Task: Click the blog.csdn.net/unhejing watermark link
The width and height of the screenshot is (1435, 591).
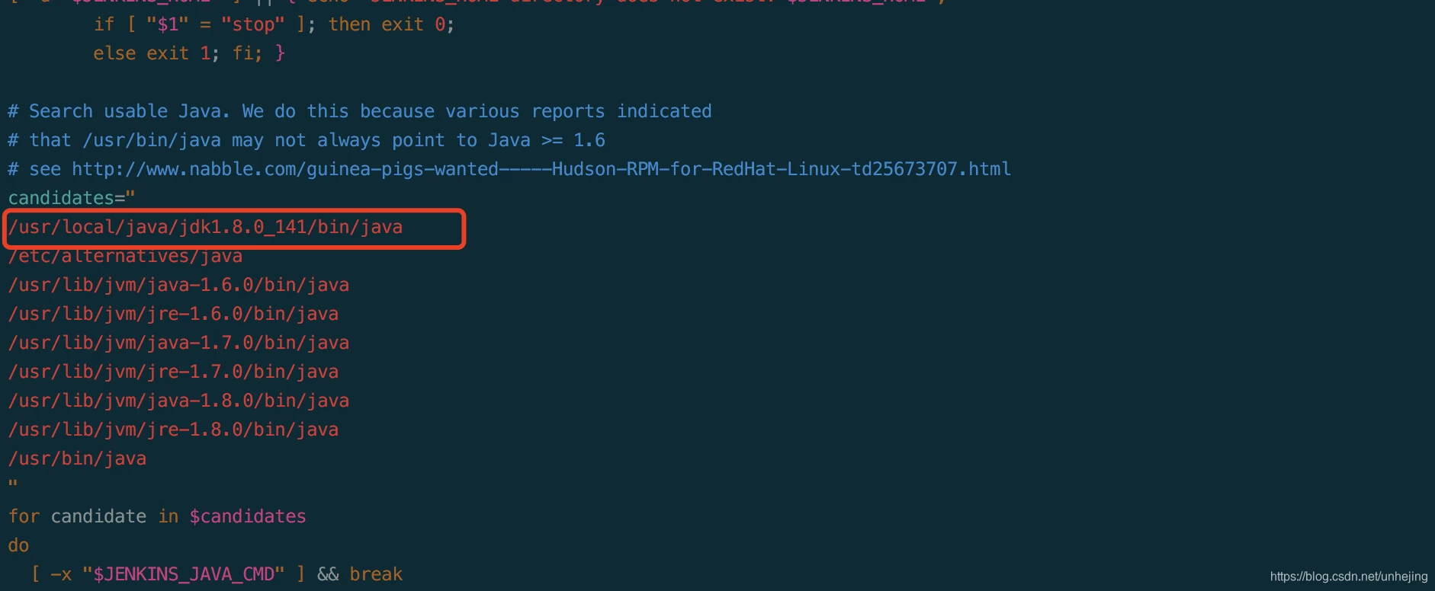Action: (x=1348, y=577)
